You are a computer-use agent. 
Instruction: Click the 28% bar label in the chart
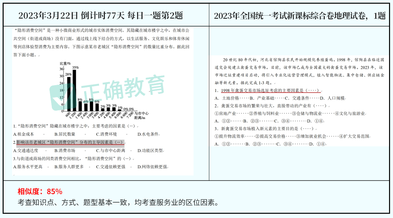pyautogui.click(x=68, y=74)
